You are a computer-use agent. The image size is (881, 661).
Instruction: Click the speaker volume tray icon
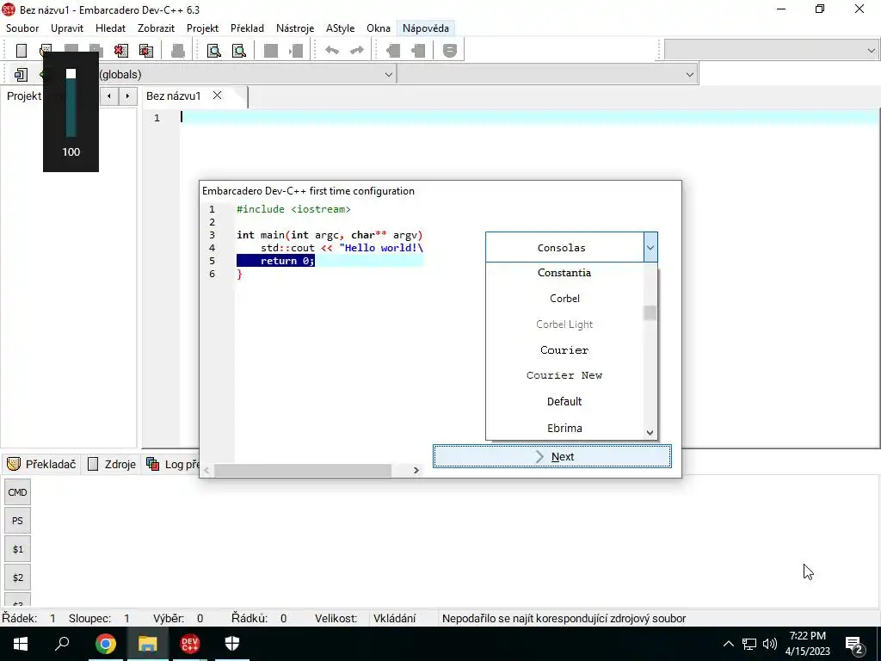pyautogui.click(x=770, y=644)
